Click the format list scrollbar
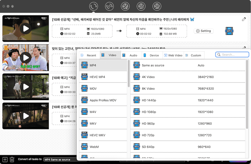Viewport: 251px width, 164px height. [x=129, y=74]
